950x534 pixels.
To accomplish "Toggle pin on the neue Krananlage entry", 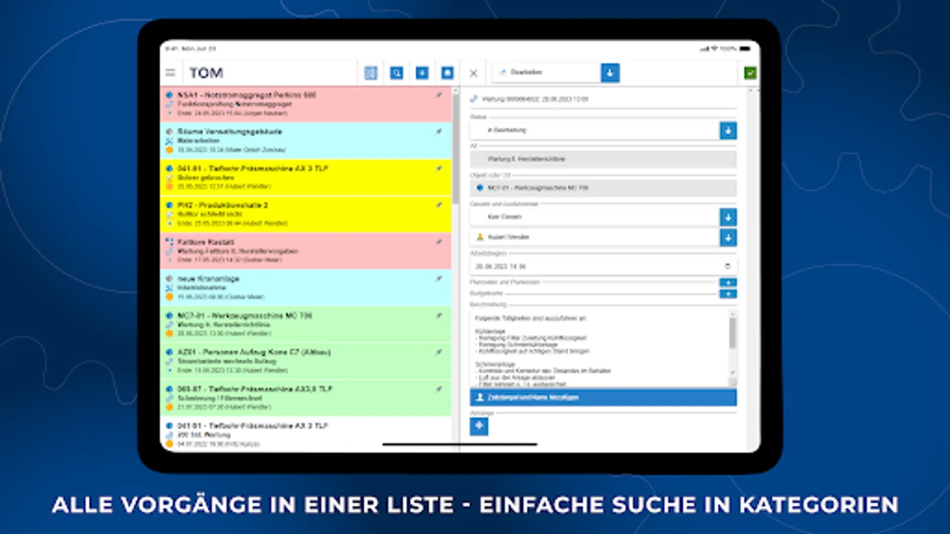I will click(x=439, y=279).
